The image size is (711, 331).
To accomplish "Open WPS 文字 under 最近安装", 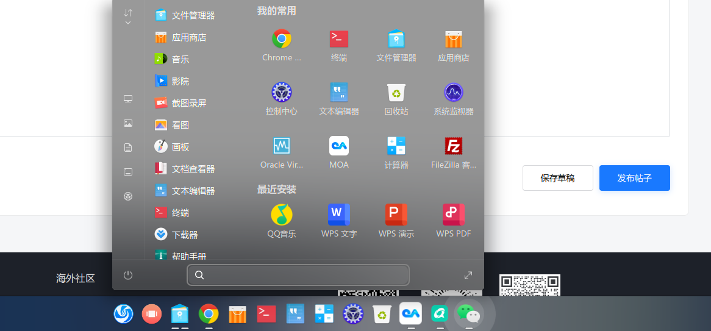I will coord(338,221).
